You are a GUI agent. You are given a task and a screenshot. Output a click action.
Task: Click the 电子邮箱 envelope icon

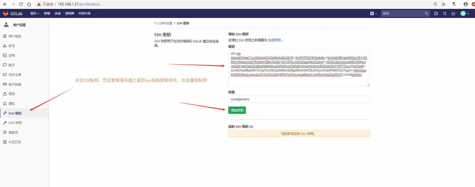pos(5,84)
